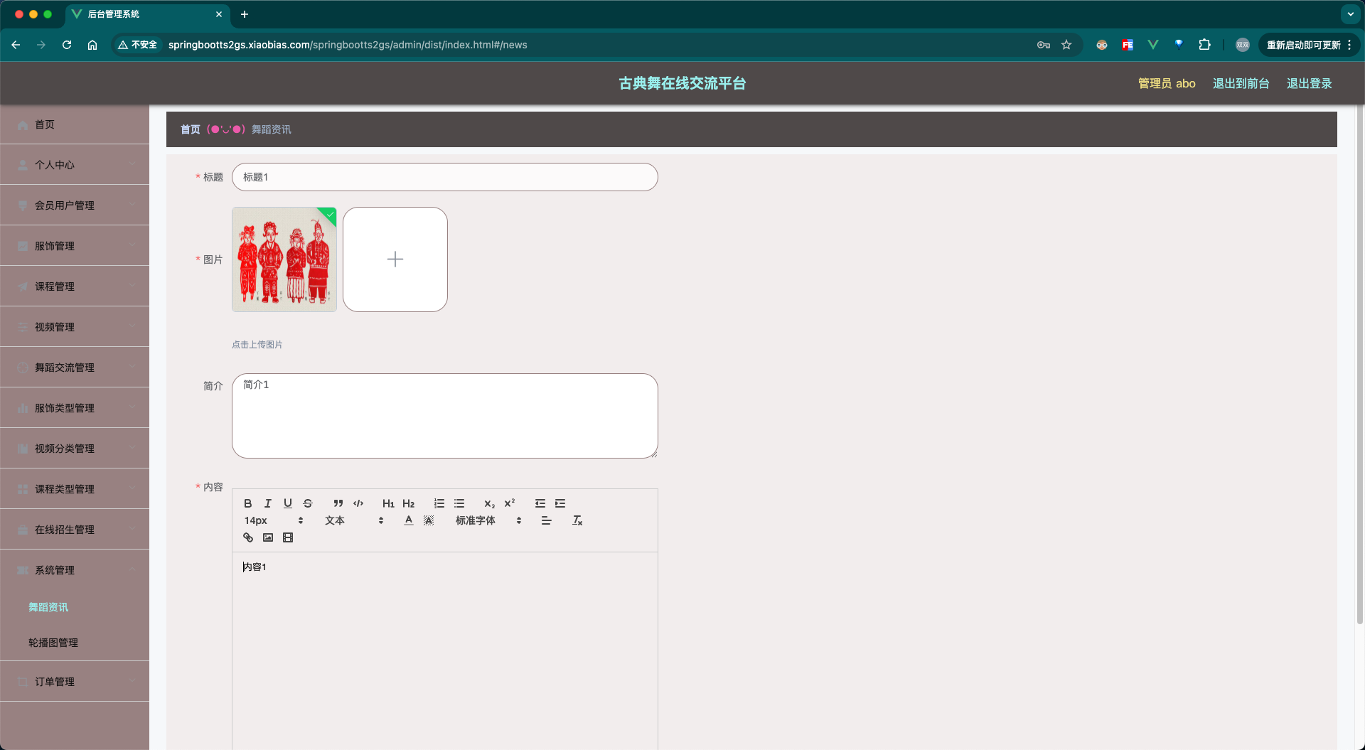
Task: Click the uploaded red paper-cut thumbnail
Action: pyautogui.click(x=284, y=259)
